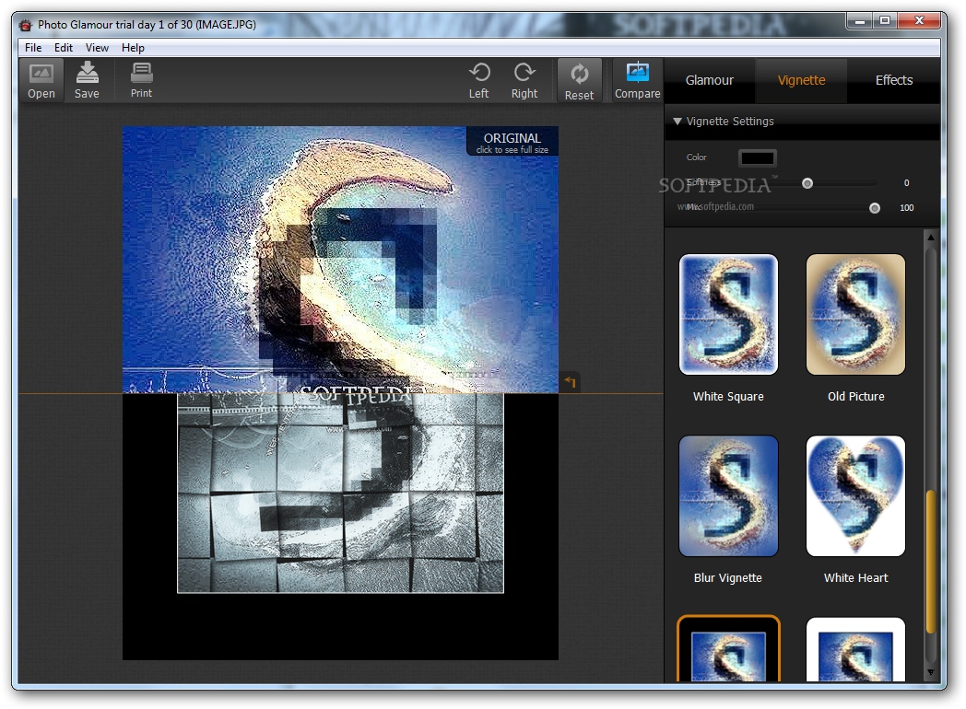Switch to the Effects tab

[894, 80]
